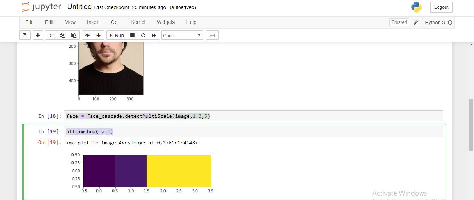Click the save and checkpoint icon

[25, 35]
